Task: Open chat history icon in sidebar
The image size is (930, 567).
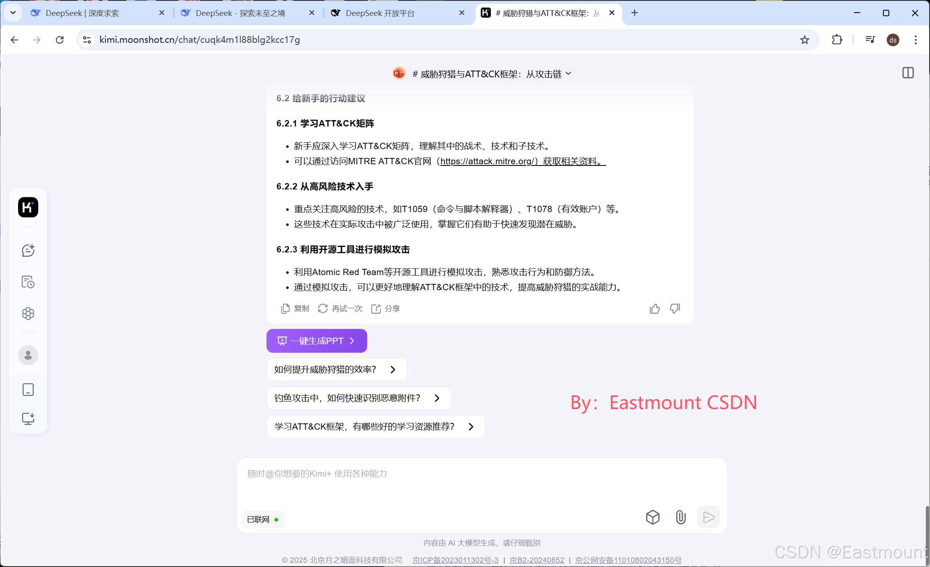Action: [x=28, y=282]
